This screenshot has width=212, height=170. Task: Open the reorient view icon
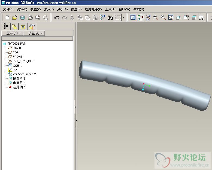[178, 17]
